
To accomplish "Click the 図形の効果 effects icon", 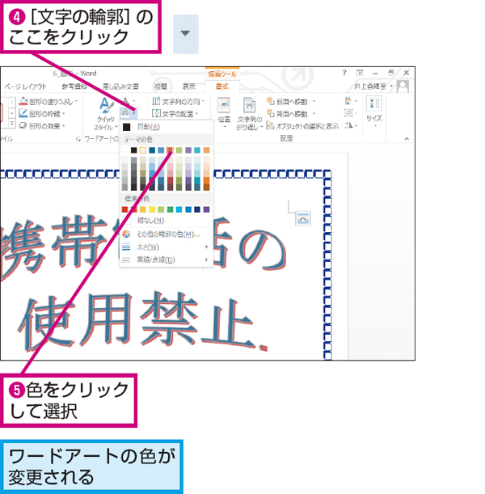I will (23, 125).
